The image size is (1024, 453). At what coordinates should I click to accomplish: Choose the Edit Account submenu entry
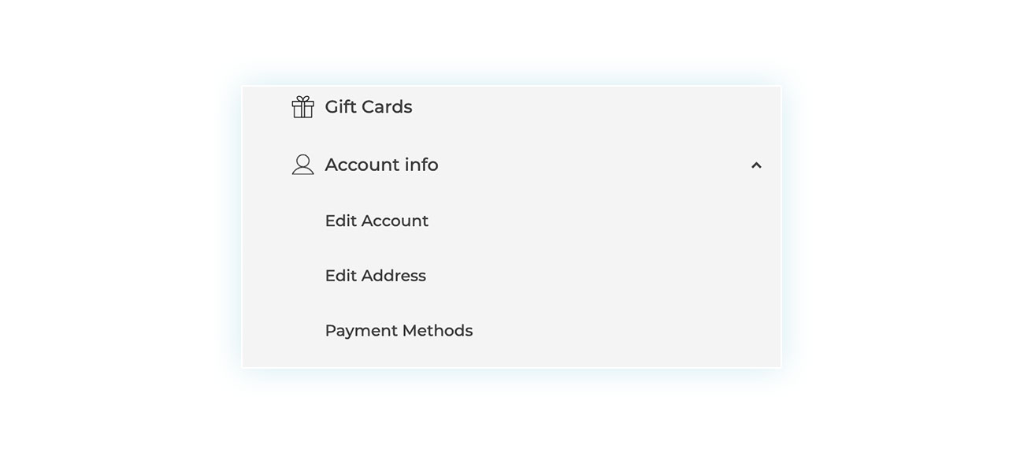pyautogui.click(x=377, y=221)
